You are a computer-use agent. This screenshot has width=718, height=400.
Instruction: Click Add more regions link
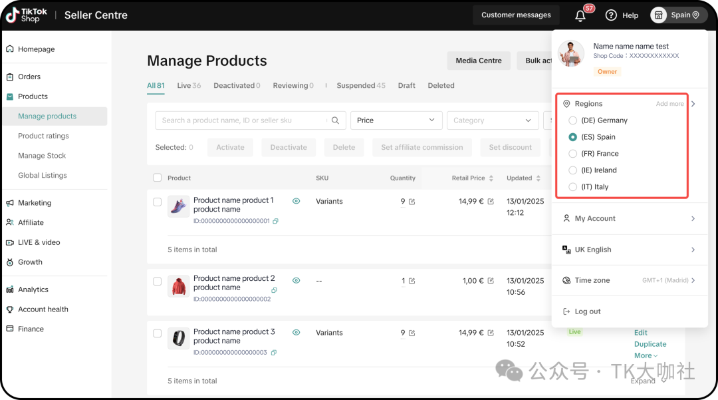coord(669,104)
